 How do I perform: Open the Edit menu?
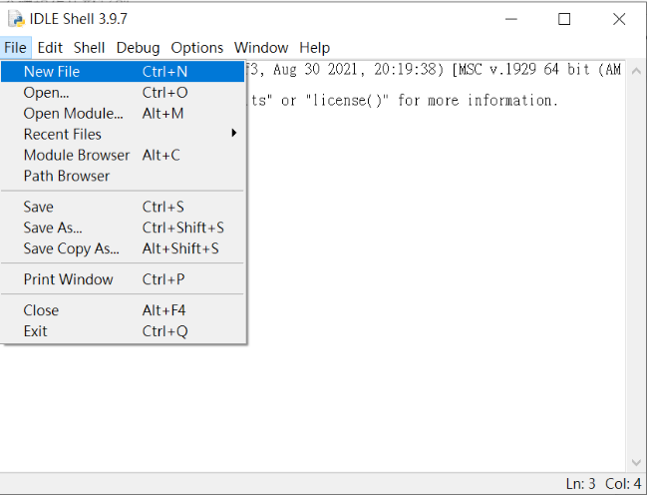coord(50,48)
